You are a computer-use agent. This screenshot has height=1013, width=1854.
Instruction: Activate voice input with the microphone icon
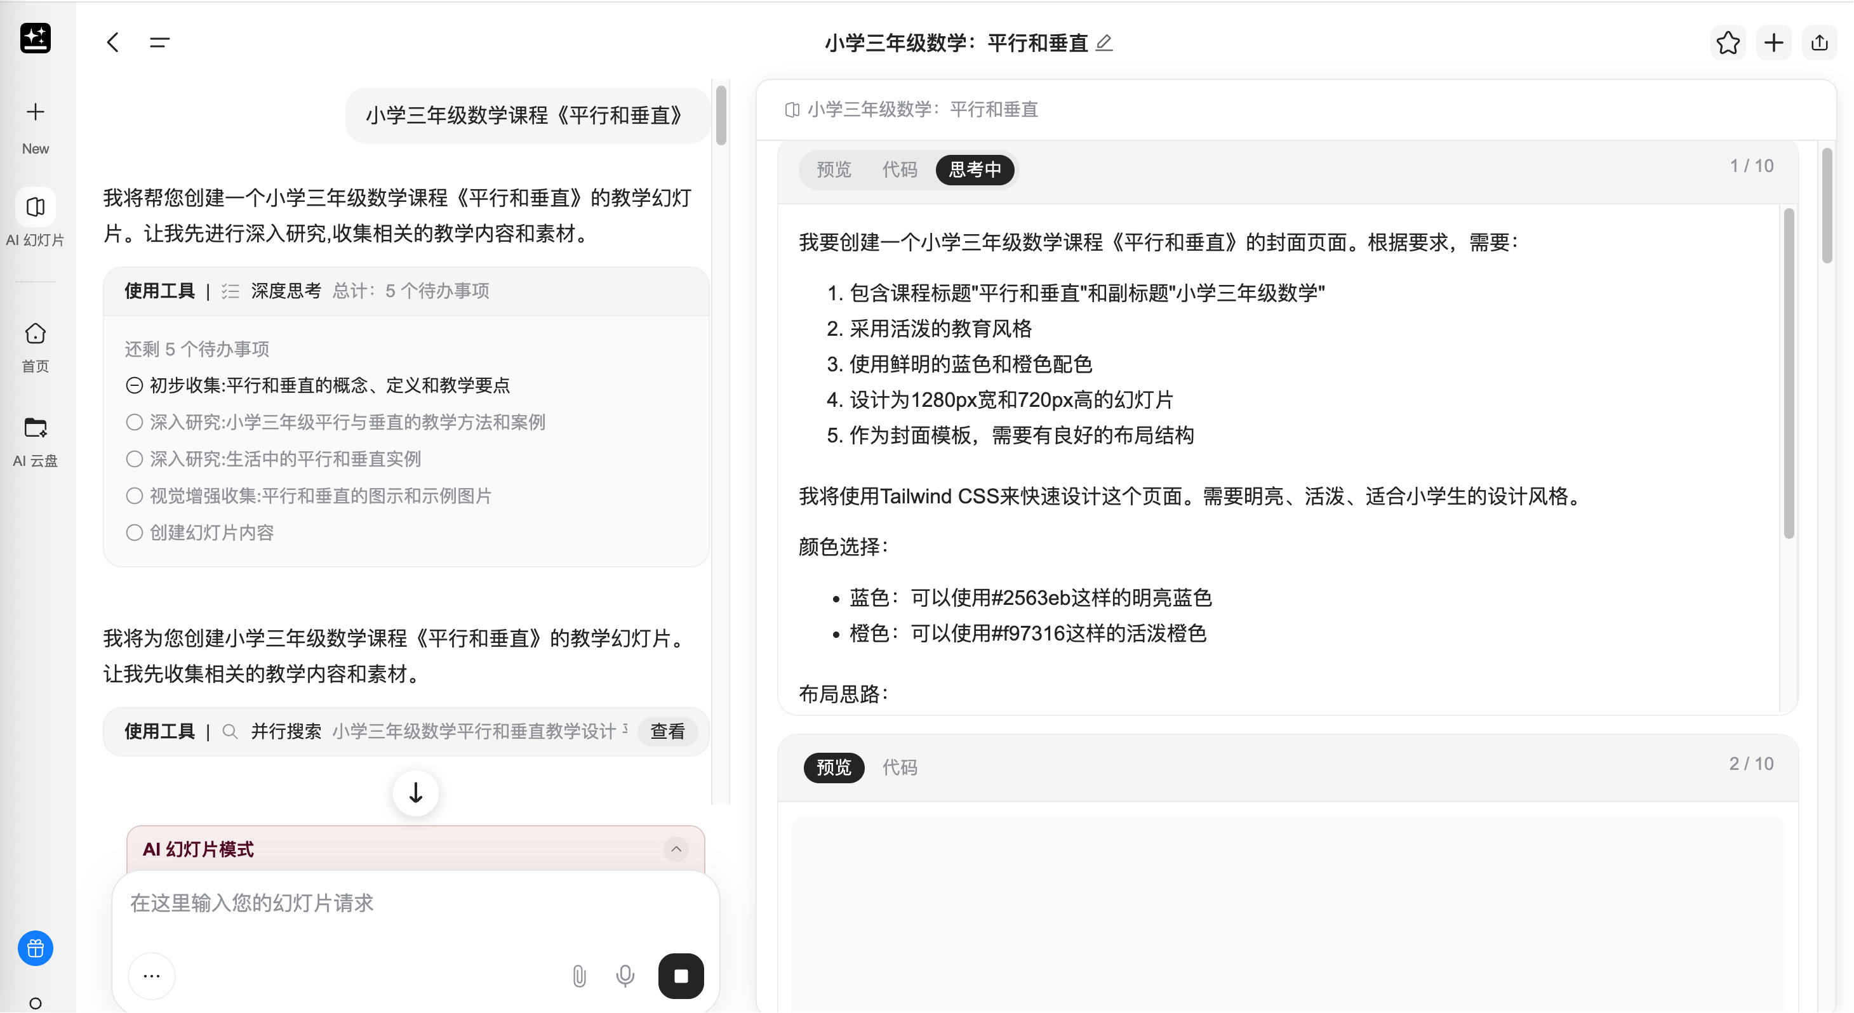tap(624, 976)
